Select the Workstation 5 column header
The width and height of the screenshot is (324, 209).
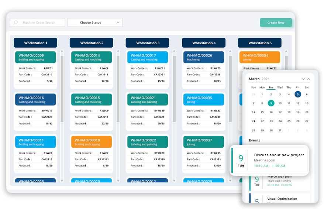coord(259,43)
